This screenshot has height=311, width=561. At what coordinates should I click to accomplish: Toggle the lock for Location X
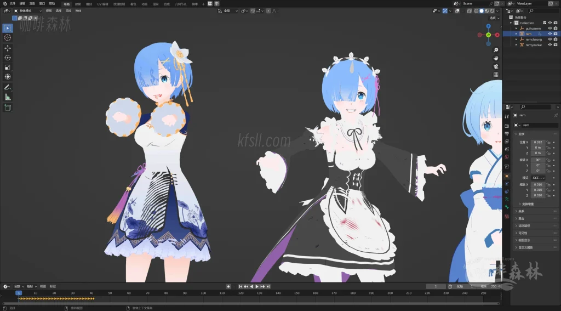point(548,142)
